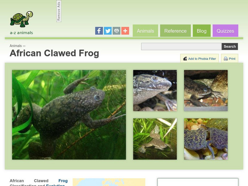Go to the Blog tab
The image size is (248, 186).
(202, 31)
